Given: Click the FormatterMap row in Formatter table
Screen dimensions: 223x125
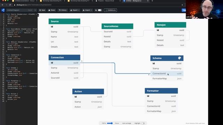Looking at the screenshot, I should pyautogui.click(x=161, y=111).
